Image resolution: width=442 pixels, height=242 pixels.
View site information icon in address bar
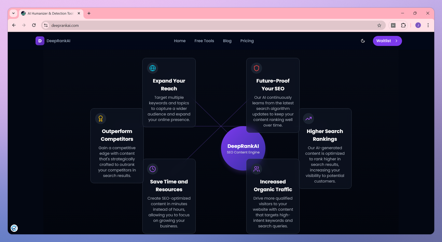(x=46, y=25)
